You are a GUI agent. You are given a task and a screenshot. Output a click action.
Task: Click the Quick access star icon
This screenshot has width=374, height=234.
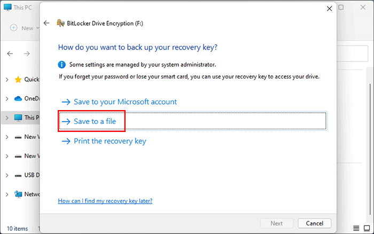(x=19, y=79)
